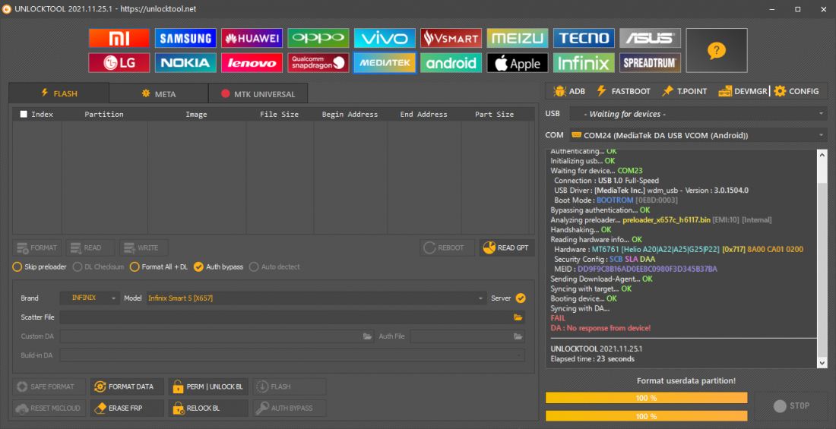
Task: Click the log panel vertical scrollbar
Action: (x=822, y=259)
